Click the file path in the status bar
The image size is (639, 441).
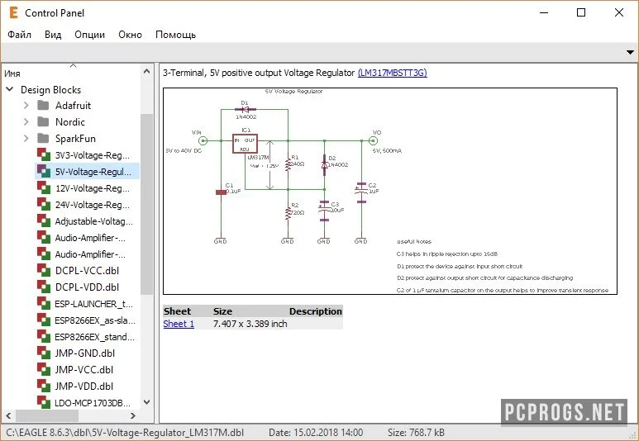[125, 433]
